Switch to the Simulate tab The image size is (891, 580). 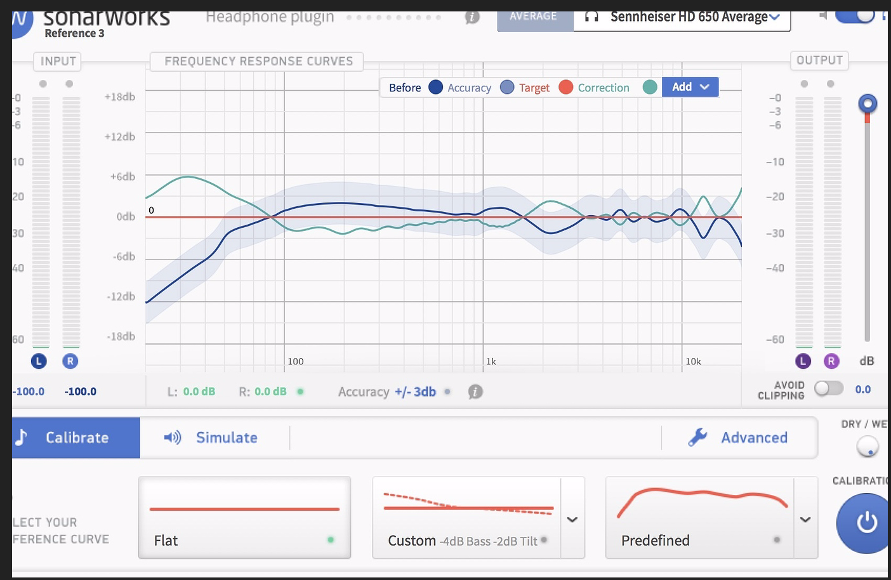tap(211, 437)
